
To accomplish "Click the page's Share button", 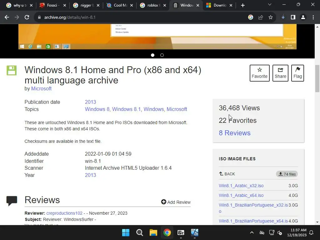I will [x=280, y=73].
